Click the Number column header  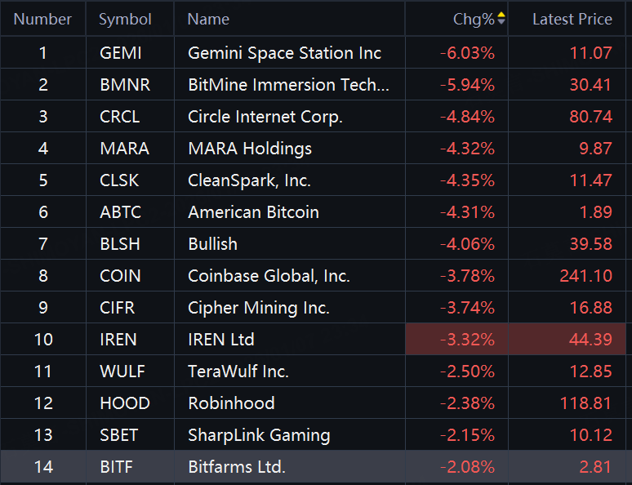click(42, 19)
